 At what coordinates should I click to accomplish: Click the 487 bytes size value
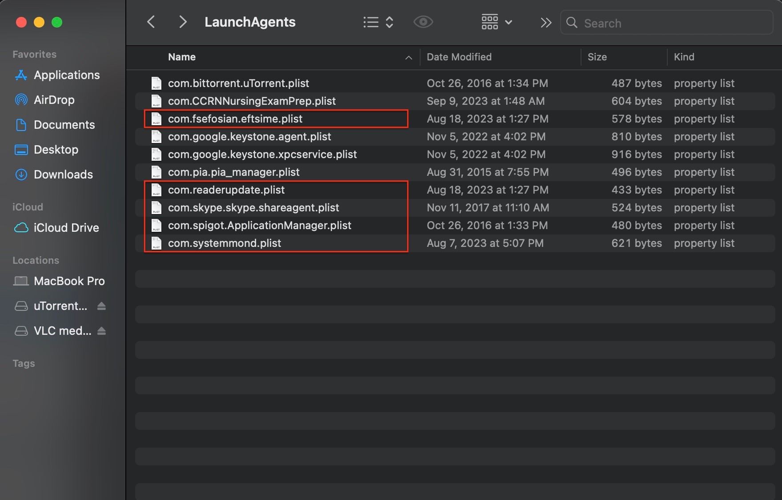click(x=637, y=83)
